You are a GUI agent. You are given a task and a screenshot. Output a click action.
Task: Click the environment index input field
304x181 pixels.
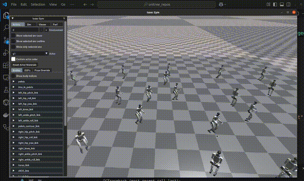pyautogui.click(x=25, y=30)
